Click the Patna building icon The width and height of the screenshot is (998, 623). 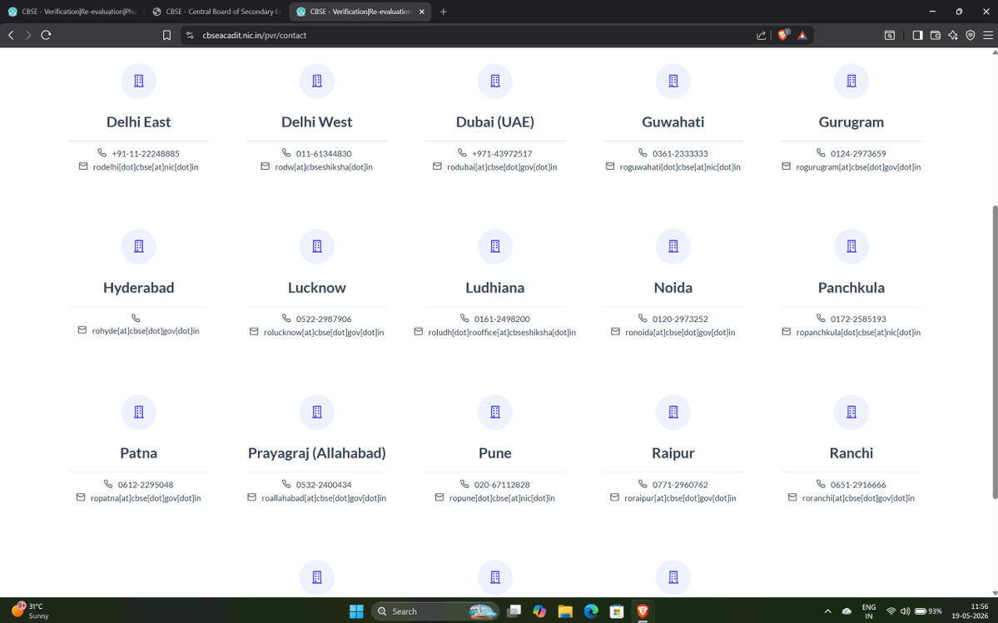click(x=138, y=412)
